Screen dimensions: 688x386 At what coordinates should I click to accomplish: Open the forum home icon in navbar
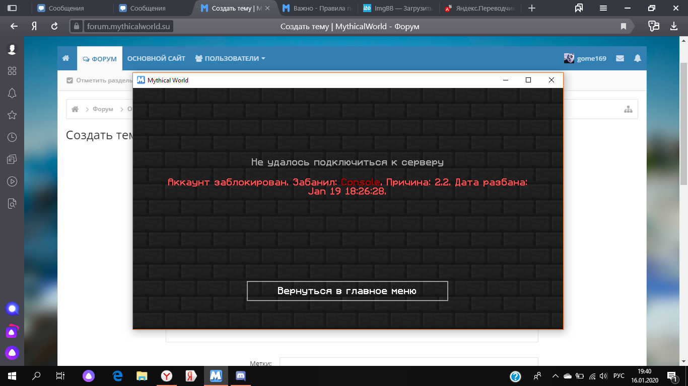tap(66, 58)
